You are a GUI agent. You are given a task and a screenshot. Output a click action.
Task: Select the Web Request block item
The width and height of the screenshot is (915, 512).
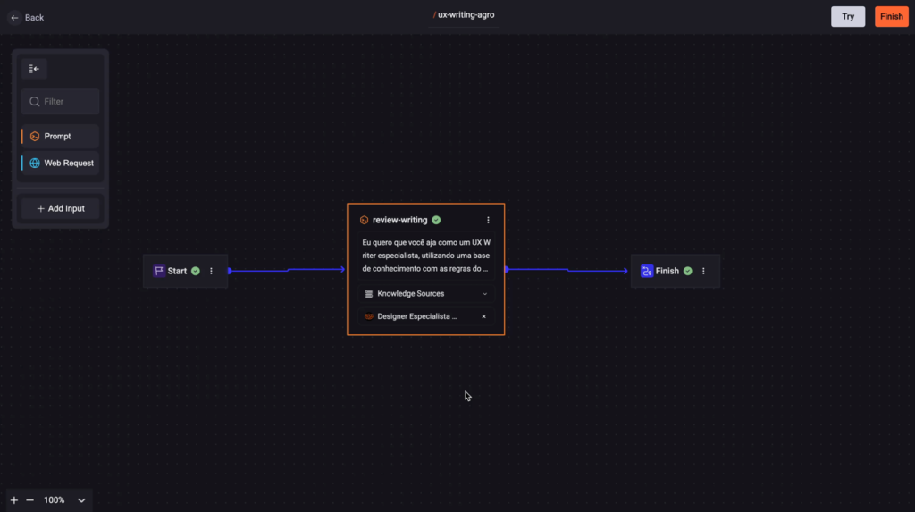point(60,163)
